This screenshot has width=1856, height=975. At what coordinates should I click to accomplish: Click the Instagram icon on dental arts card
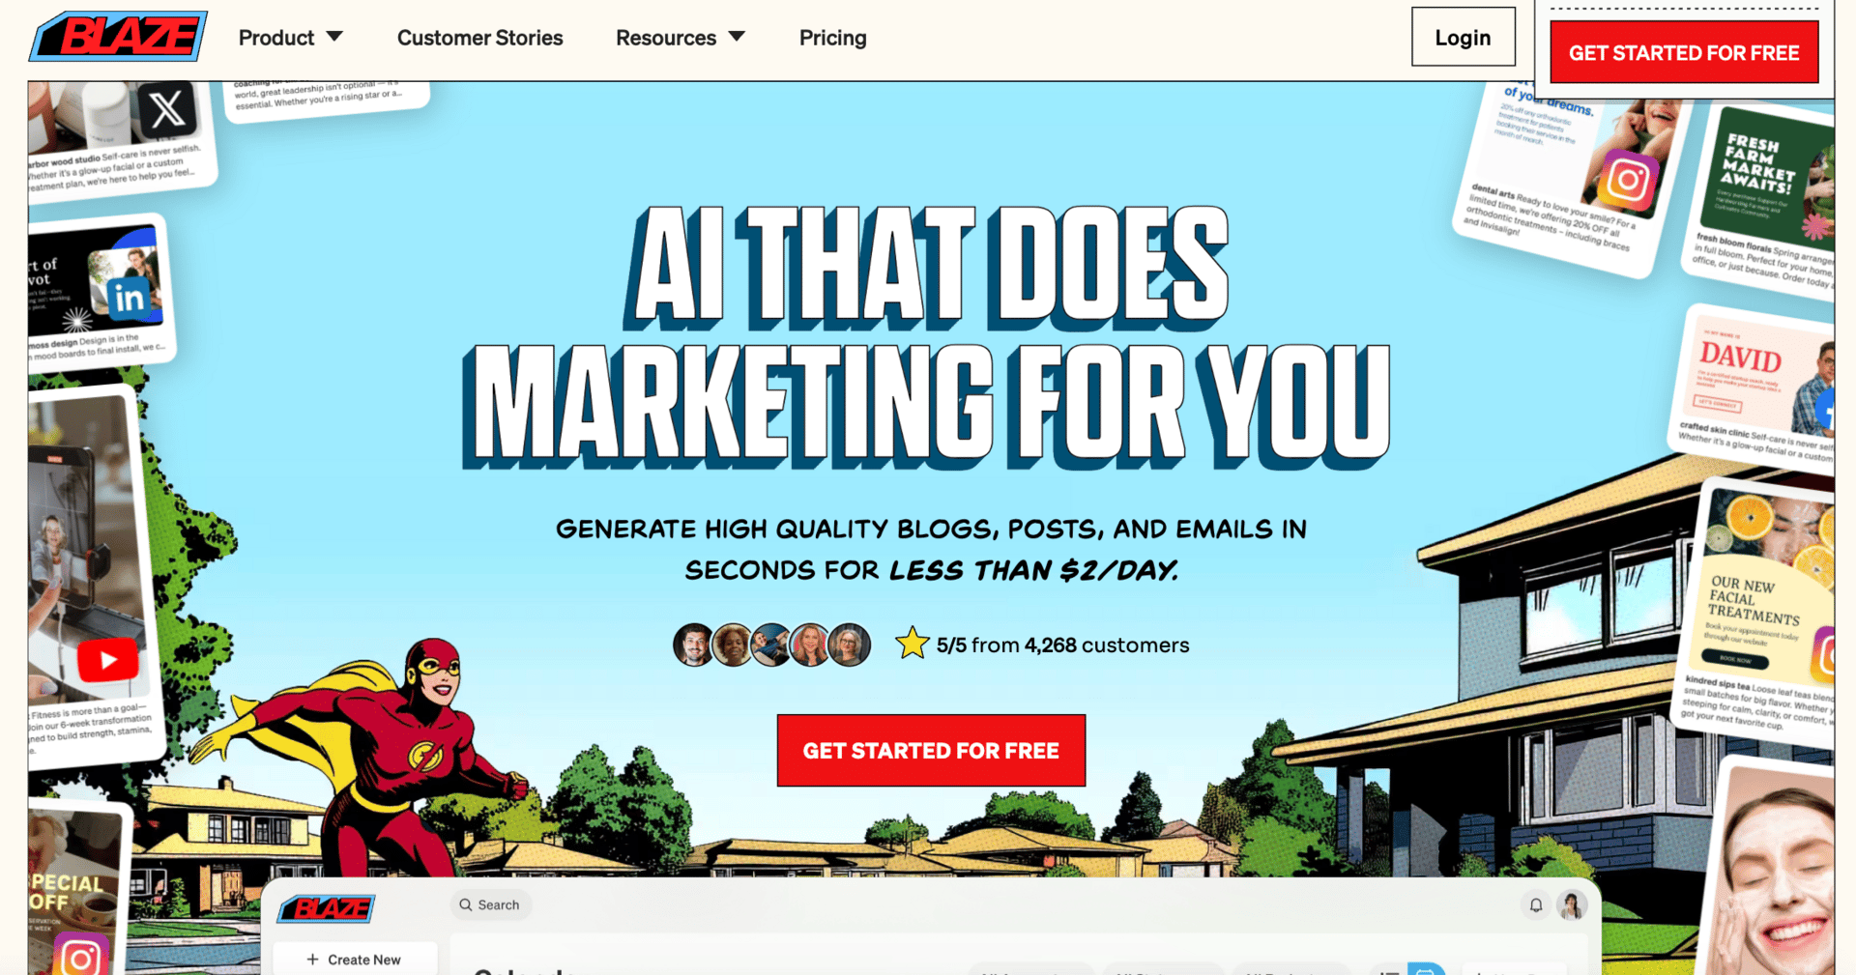coord(1628,180)
